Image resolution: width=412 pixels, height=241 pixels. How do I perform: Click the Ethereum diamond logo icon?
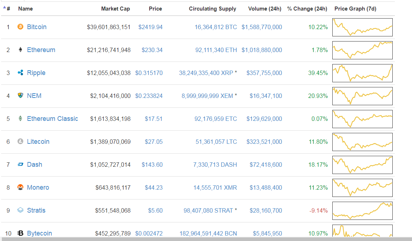click(20, 50)
